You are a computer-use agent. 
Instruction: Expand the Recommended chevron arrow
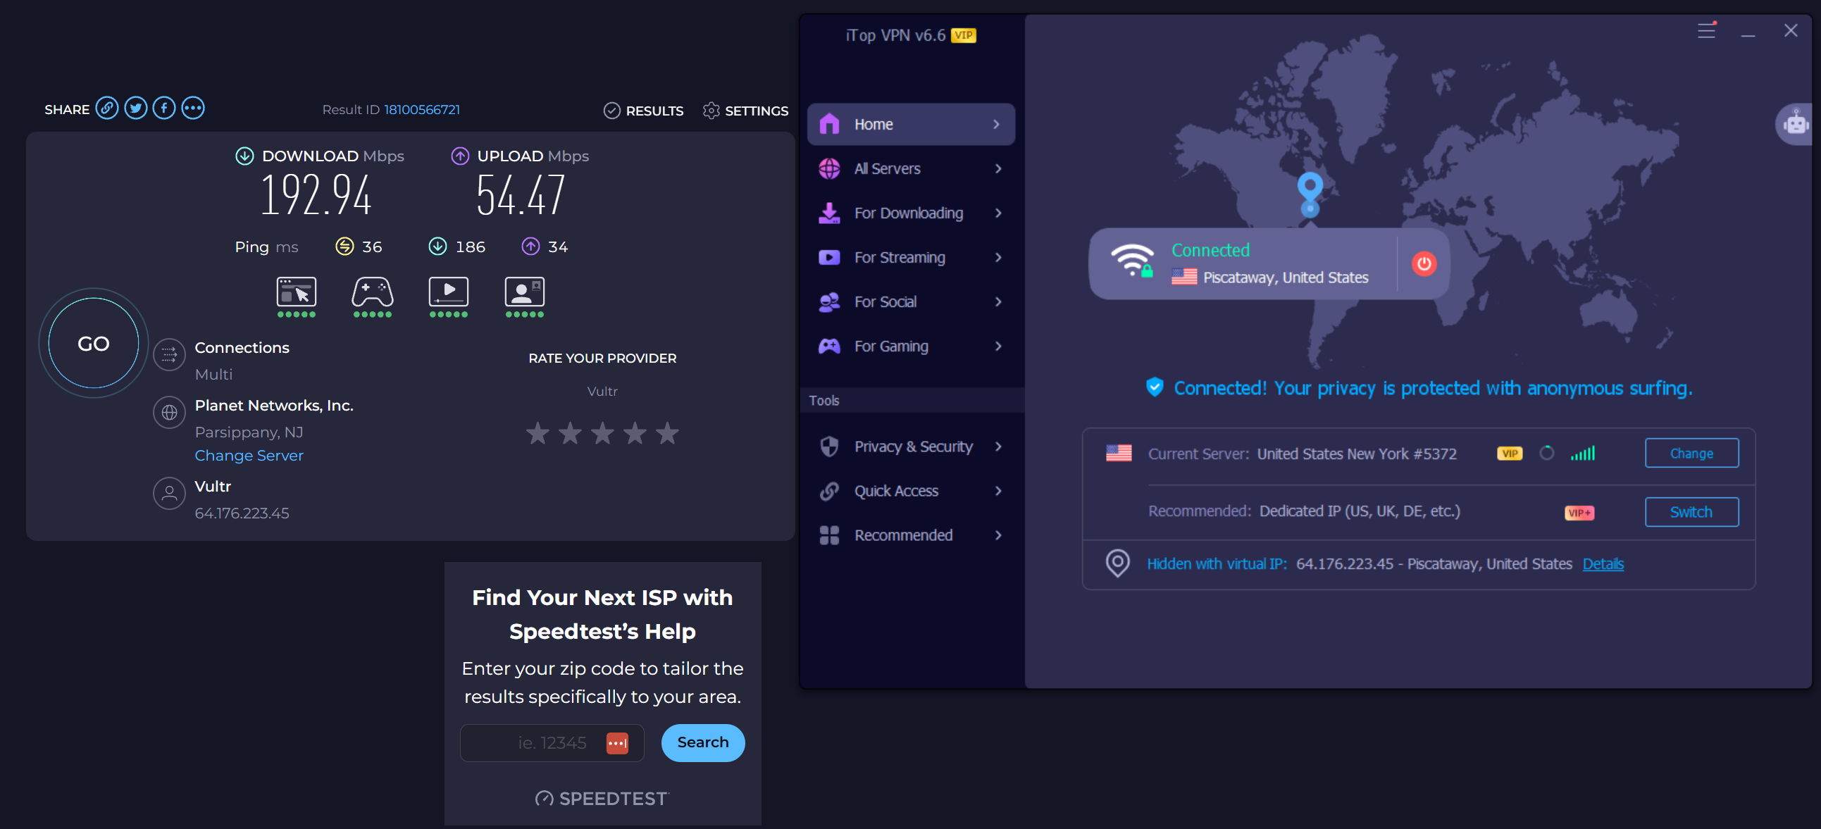point(997,536)
